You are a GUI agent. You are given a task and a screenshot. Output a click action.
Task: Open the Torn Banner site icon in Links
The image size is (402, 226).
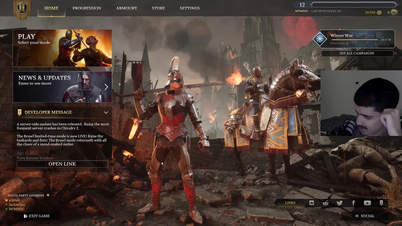(x=381, y=203)
